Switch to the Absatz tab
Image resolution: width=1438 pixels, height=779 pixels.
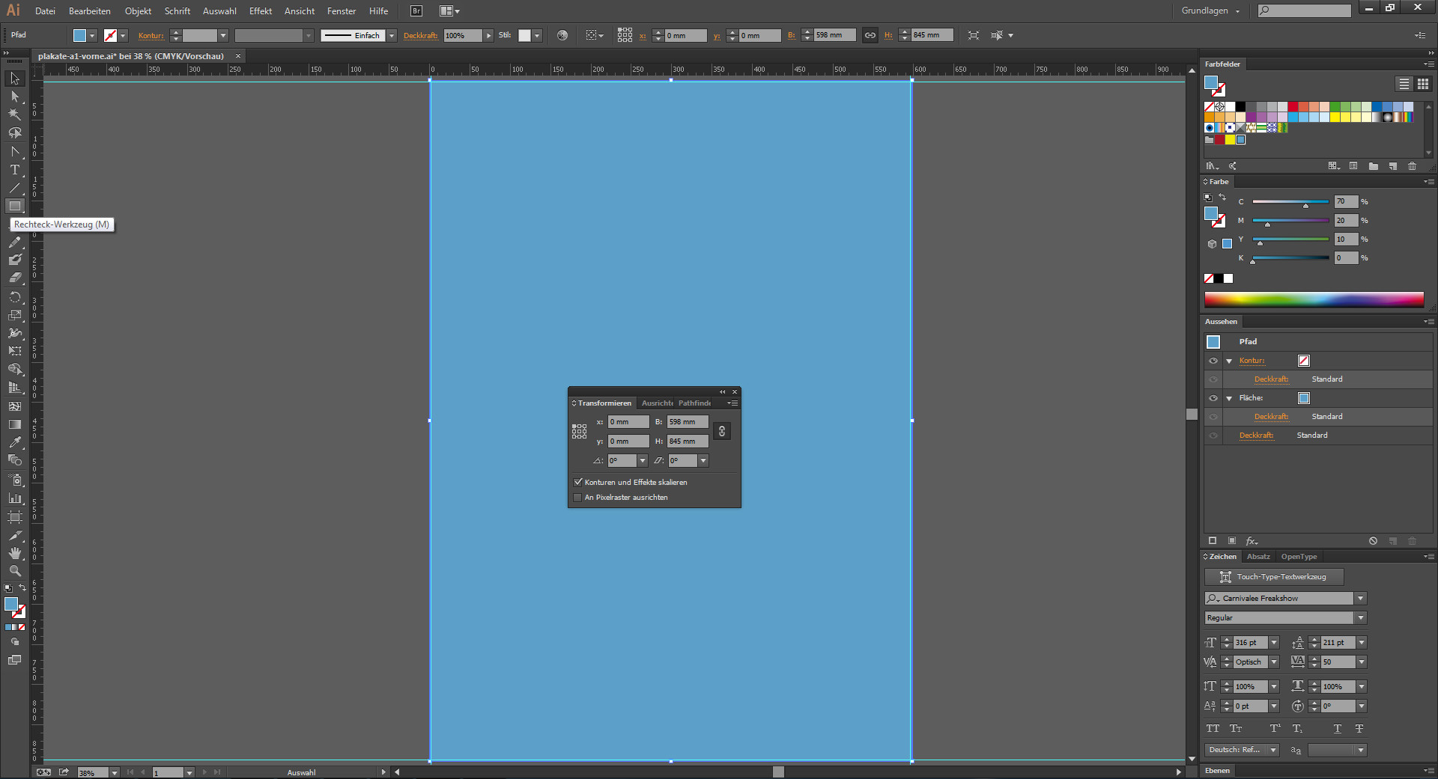click(1258, 556)
